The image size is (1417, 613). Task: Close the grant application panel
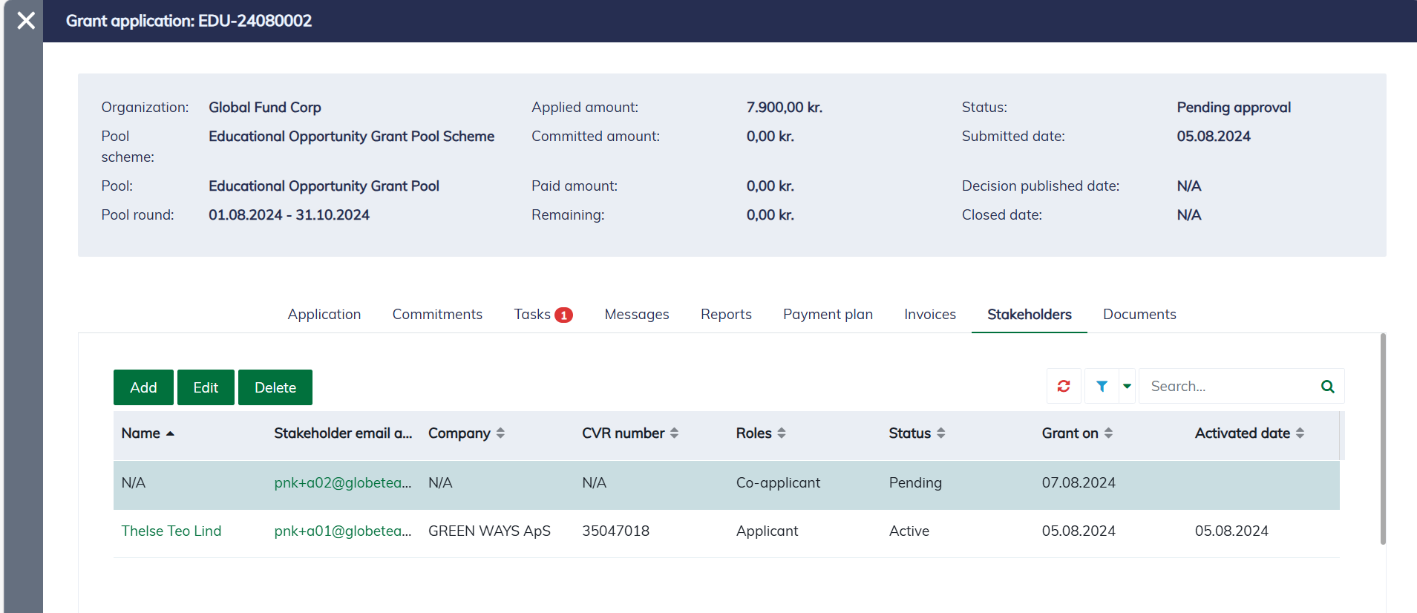tap(26, 21)
